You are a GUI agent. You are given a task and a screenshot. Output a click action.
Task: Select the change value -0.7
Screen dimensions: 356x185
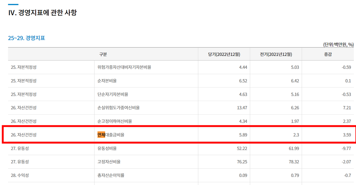347,176
